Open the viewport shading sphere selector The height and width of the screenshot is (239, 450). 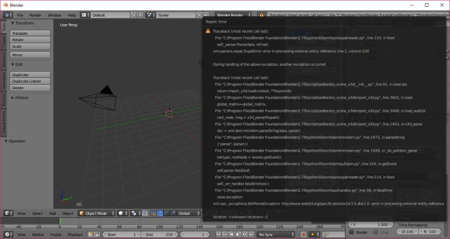(x=123, y=213)
